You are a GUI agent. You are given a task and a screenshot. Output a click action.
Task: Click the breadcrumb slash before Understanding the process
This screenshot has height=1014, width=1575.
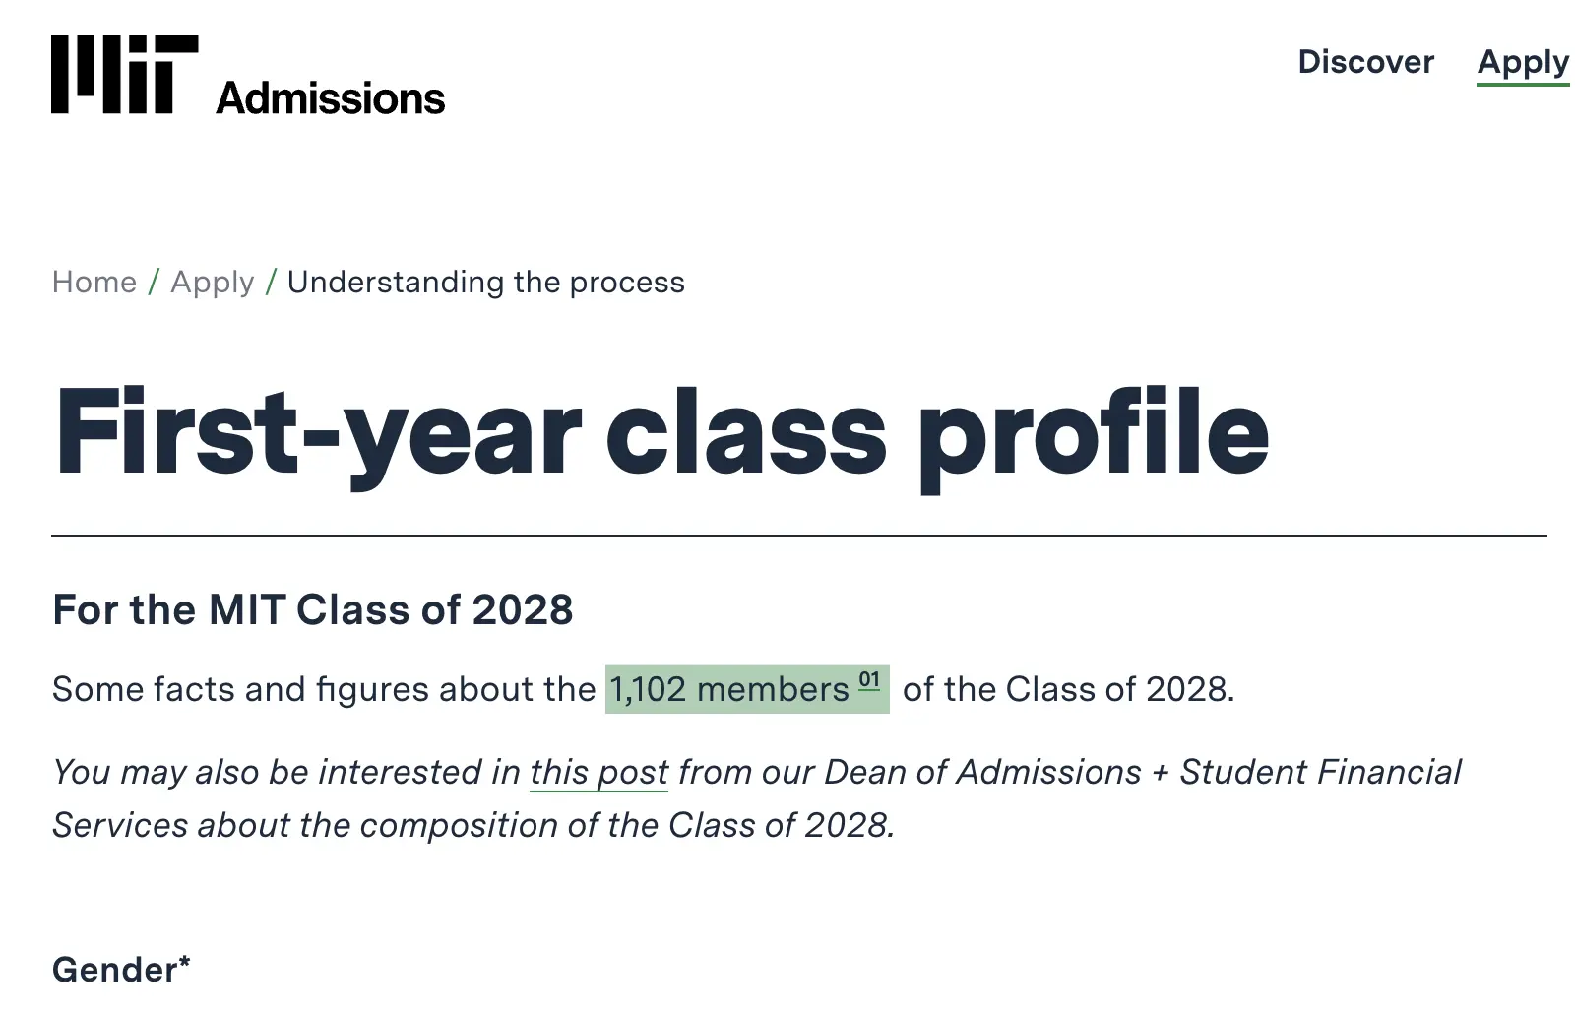tap(271, 283)
